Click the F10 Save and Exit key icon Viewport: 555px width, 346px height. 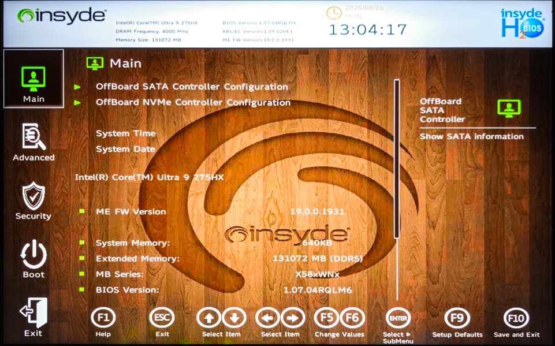point(516,318)
